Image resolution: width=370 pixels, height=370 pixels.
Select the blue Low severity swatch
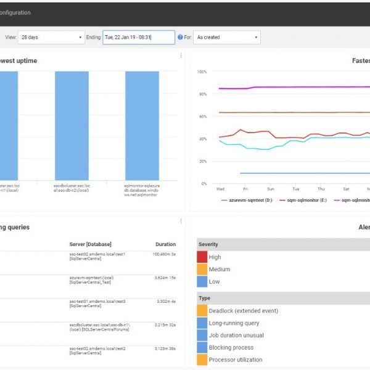(x=202, y=282)
